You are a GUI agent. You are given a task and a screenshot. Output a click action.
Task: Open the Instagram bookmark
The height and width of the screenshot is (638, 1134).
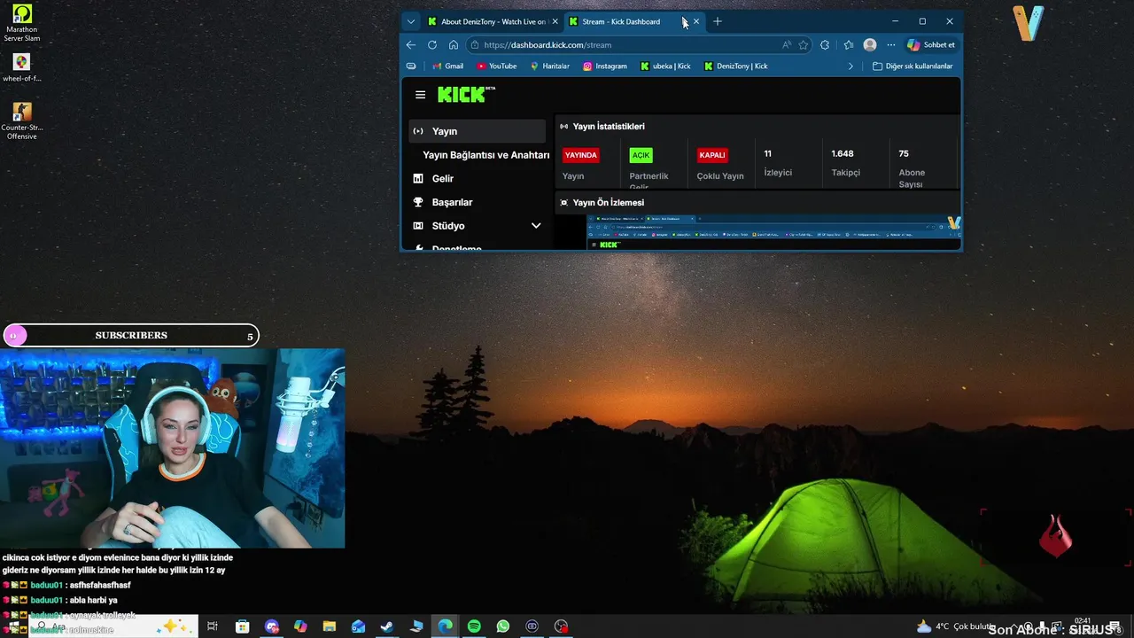point(605,66)
